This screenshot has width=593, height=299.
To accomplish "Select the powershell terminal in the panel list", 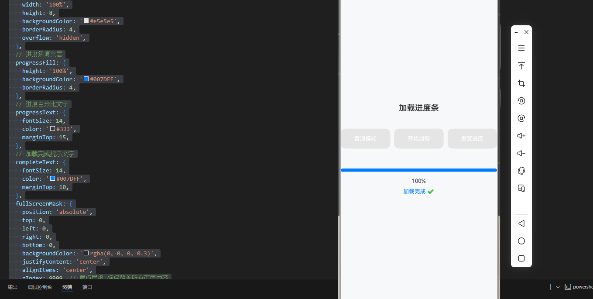I will (580, 287).
